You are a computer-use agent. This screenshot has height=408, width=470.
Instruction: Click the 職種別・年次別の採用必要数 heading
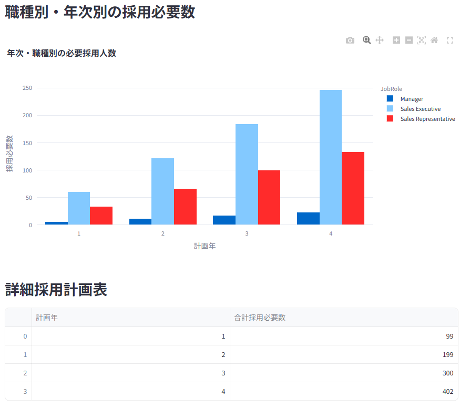pyautogui.click(x=100, y=12)
